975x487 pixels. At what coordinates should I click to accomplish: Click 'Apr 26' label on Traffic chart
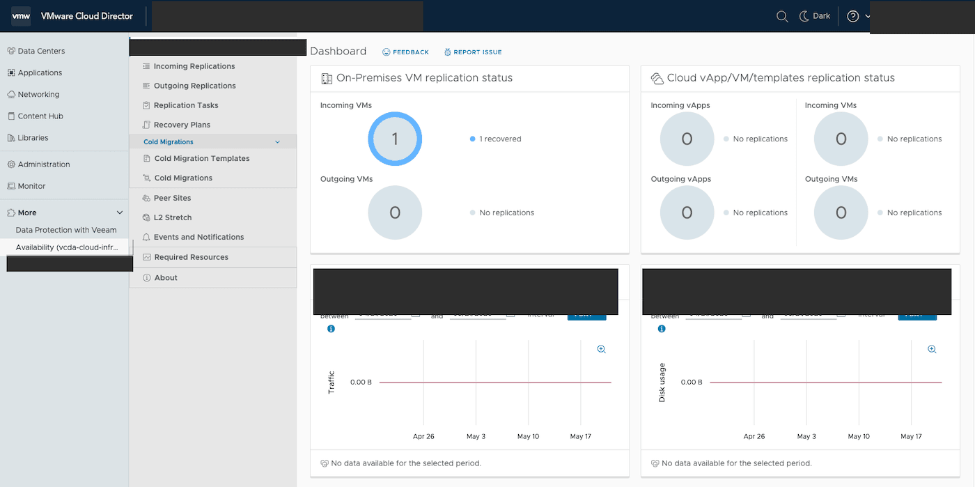(423, 436)
